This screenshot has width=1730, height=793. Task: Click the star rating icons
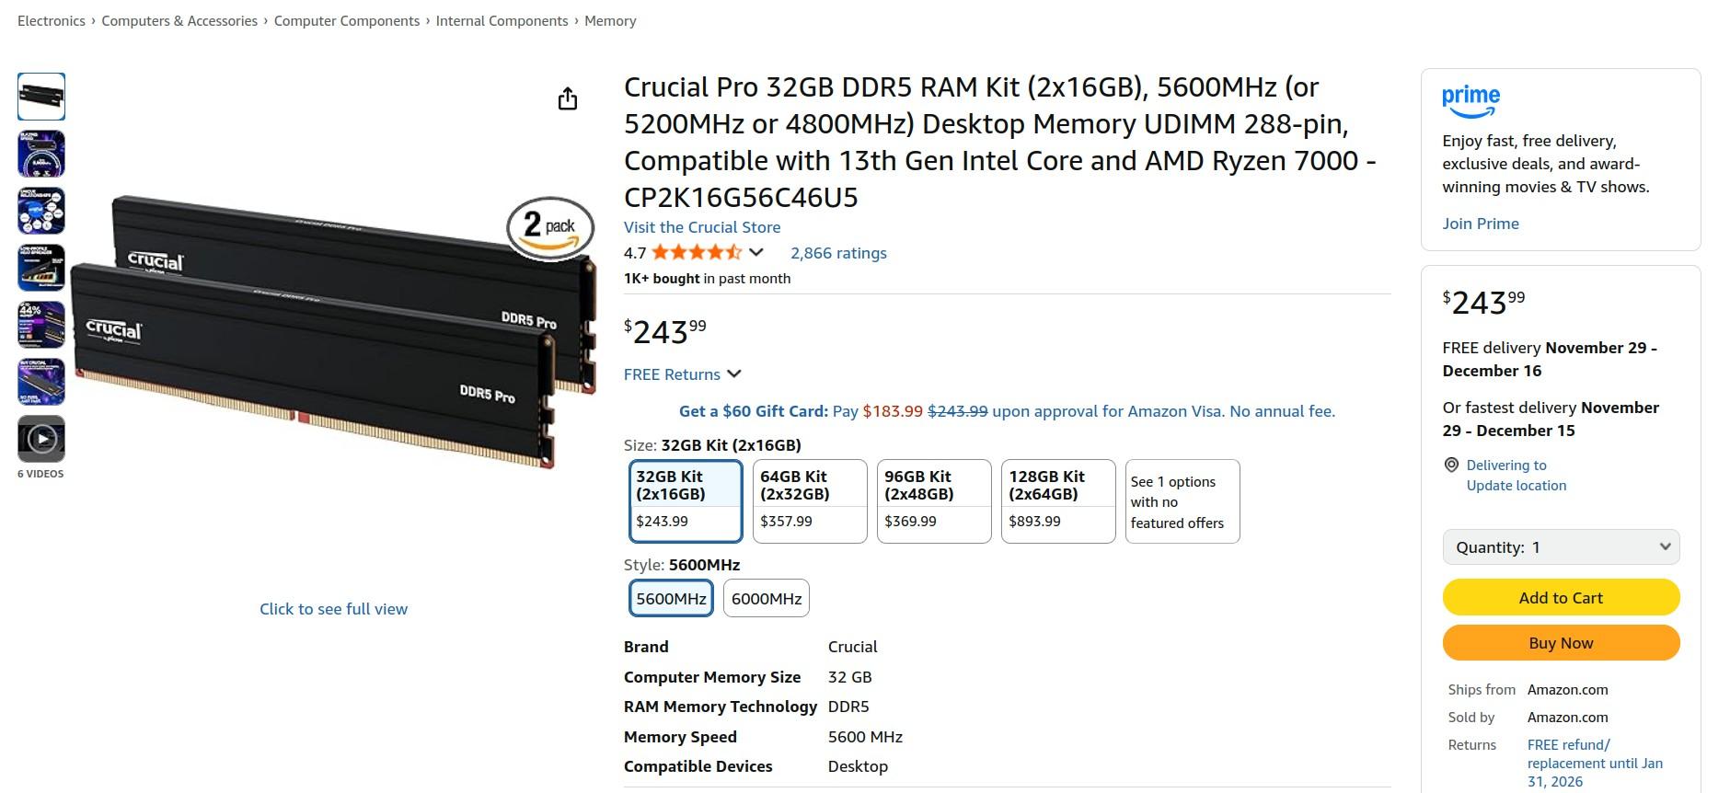(x=696, y=253)
